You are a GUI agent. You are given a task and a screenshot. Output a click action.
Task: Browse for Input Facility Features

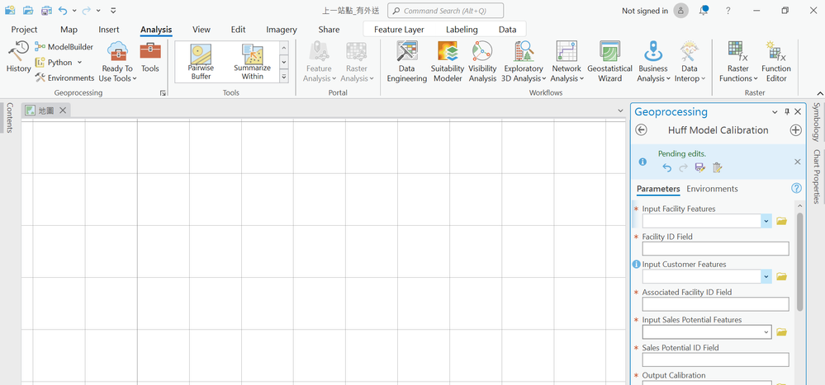[x=781, y=221]
